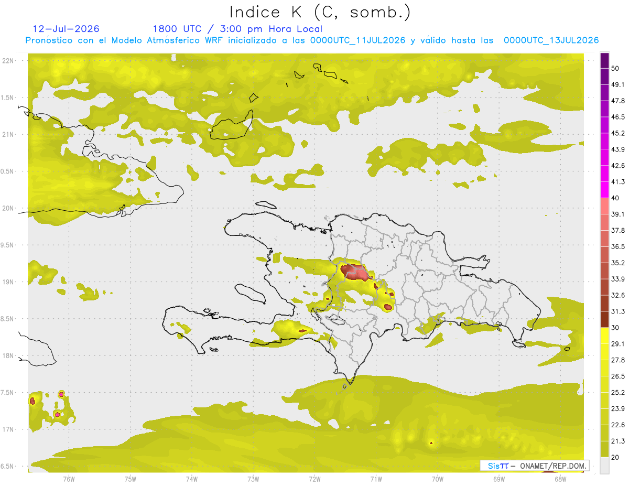Image resolution: width=629 pixels, height=486 pixels.
Task: Click the "21N" latitude label
Action: [x=8, y=134]
